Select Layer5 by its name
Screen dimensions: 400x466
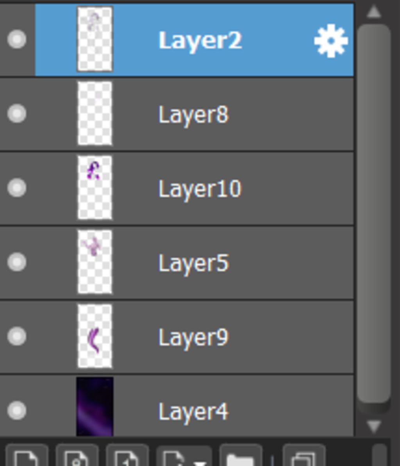point(194,263)
